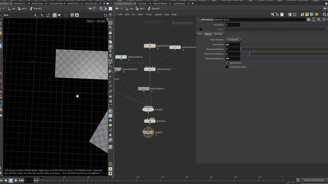
Task: Add a new pane tab with plus icon
Action: coord(192,4)
